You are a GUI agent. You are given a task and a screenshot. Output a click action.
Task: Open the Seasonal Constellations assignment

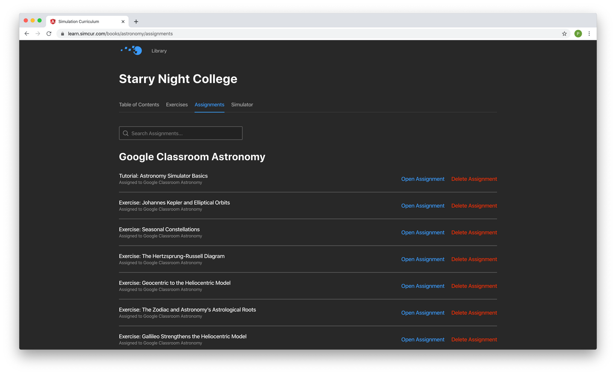[x=422, y=233]
